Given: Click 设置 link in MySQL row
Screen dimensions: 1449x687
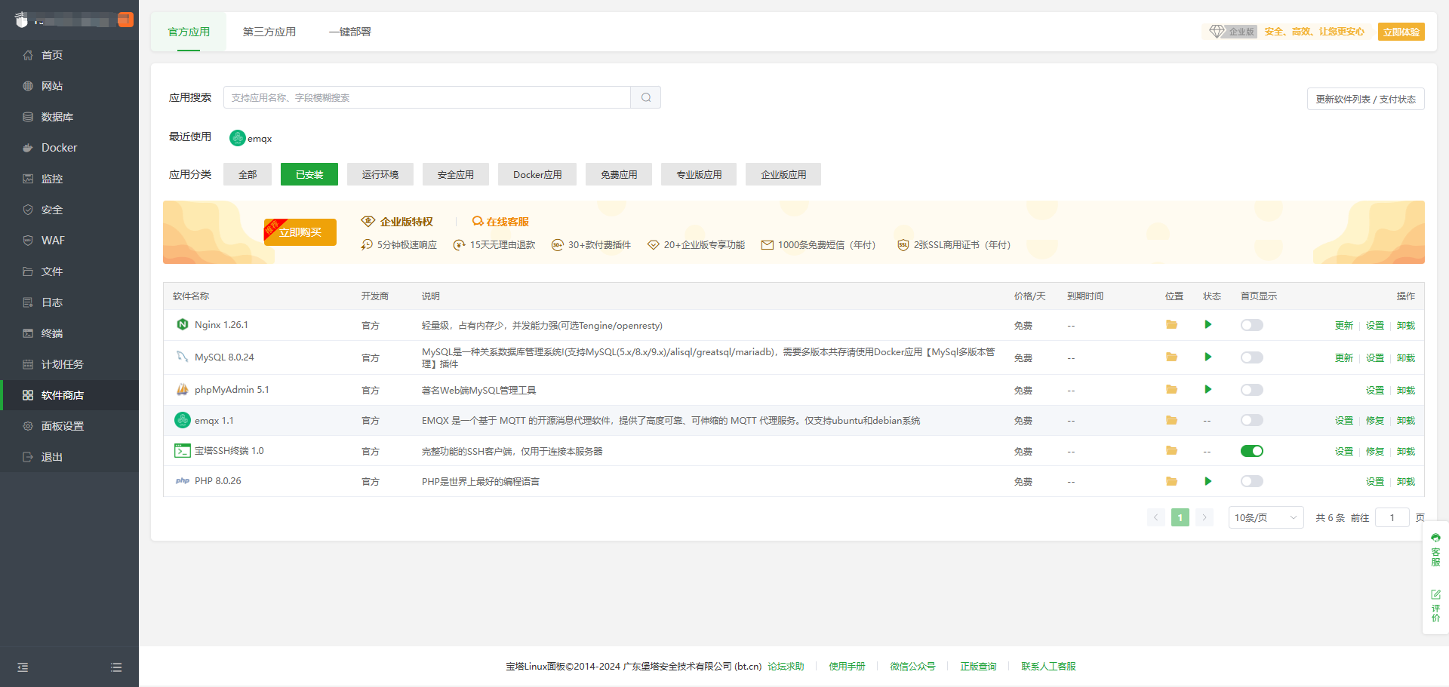Looking at the screenshot, I should (1375, 358).
